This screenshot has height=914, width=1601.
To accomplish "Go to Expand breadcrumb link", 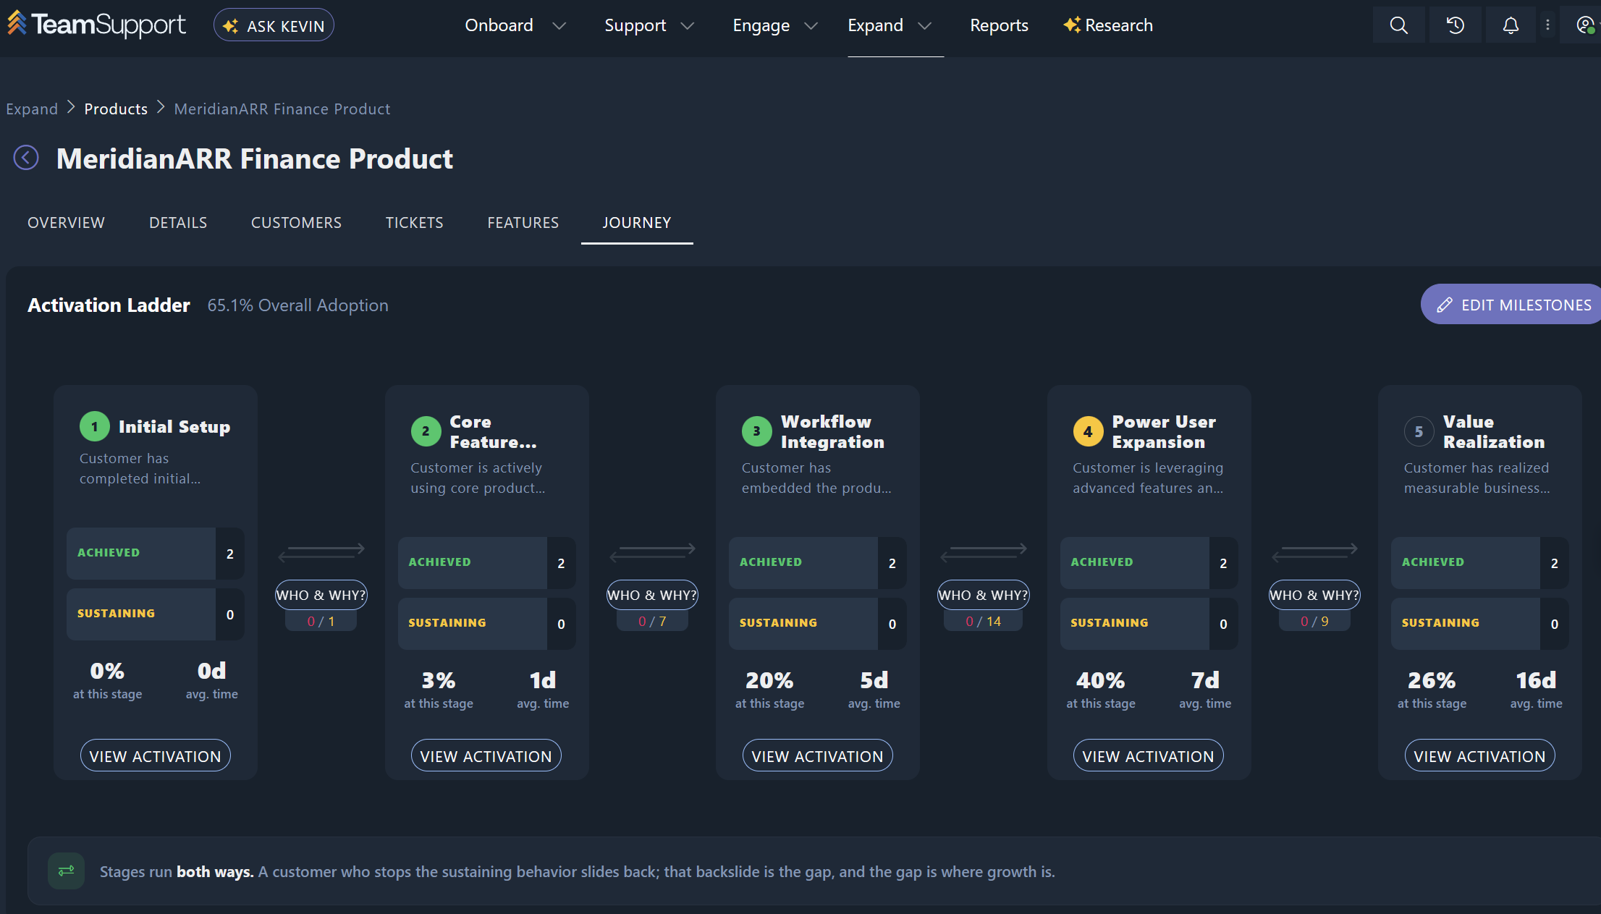I will [32, 109].
